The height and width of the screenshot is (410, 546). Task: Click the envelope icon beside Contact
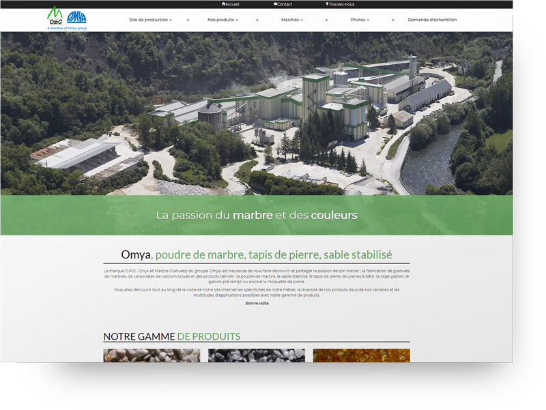(276, 3)
